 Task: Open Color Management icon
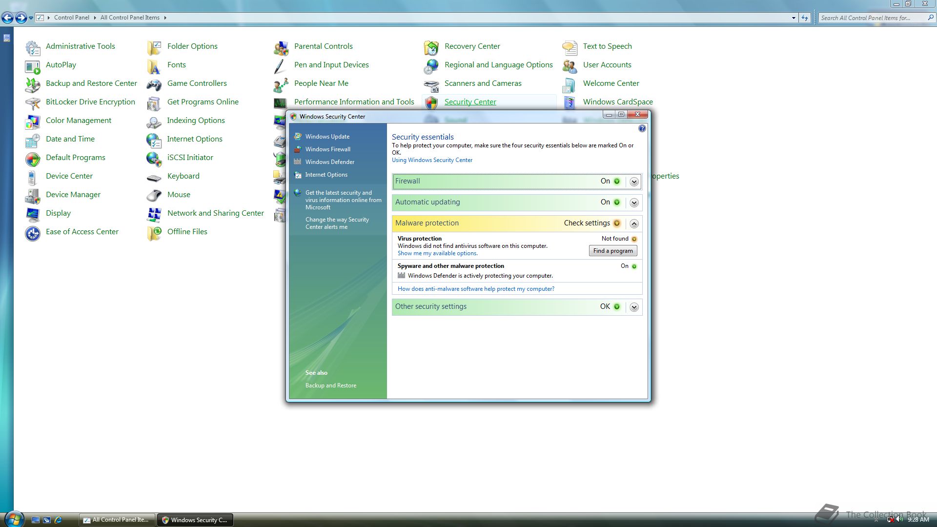click(33, 122)
